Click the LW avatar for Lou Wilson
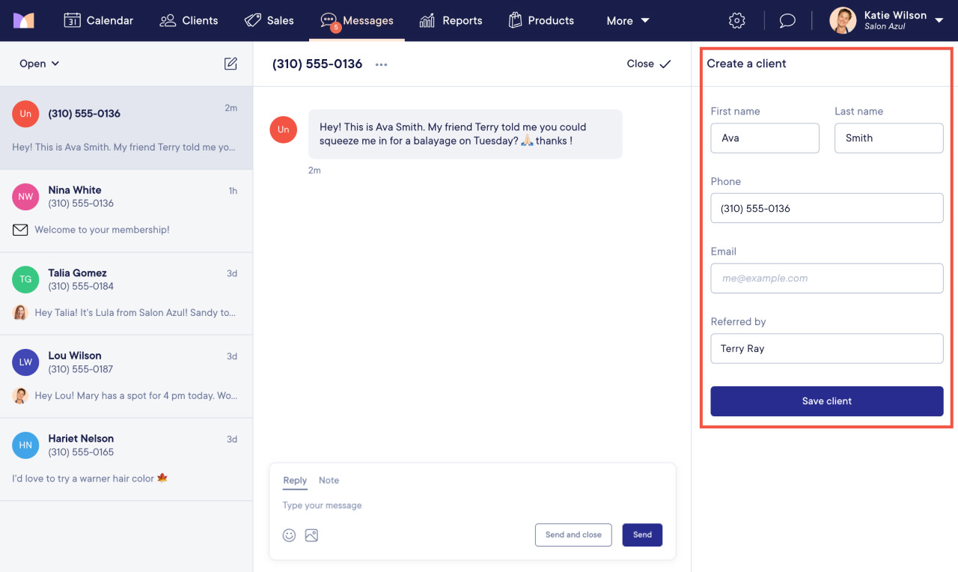This screenshot has height=572, width=958. click(x=25, y=362)
